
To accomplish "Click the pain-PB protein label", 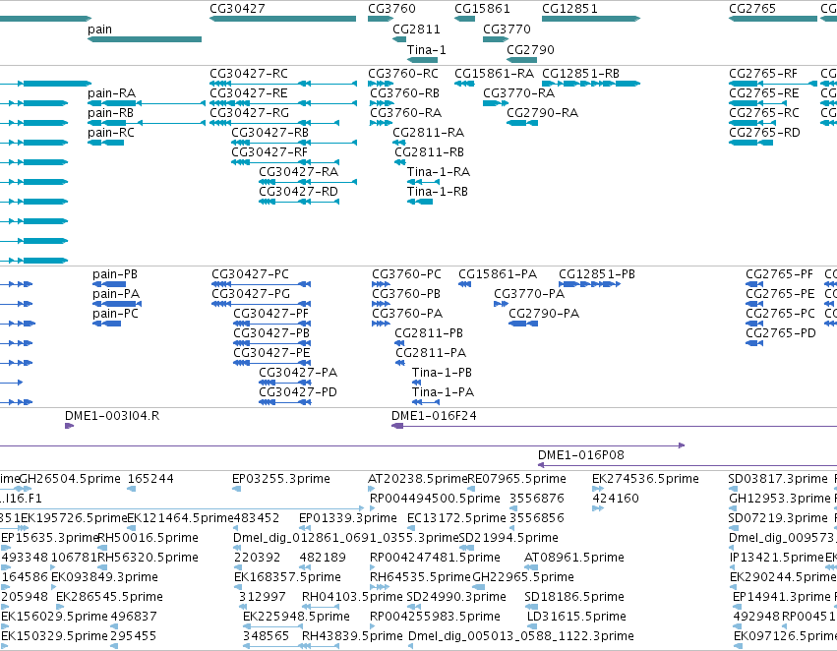I will coord(115,274).
